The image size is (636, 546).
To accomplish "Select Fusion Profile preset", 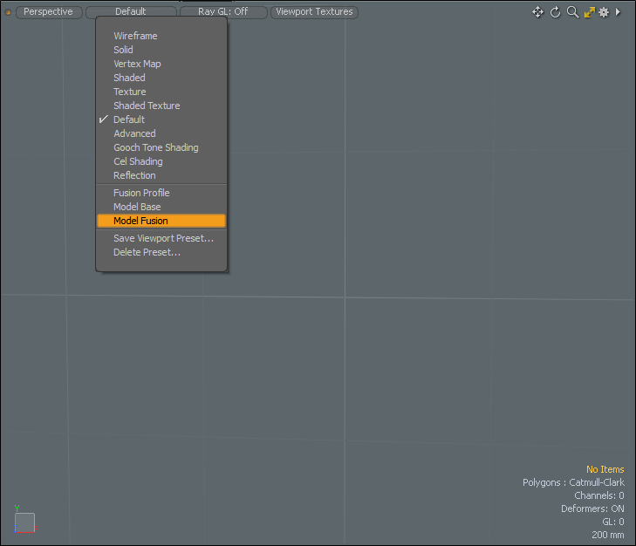I will pyautogui.click(x=141, y=193).
